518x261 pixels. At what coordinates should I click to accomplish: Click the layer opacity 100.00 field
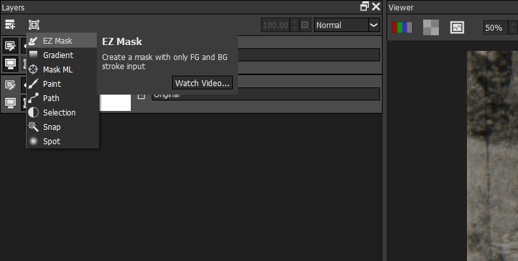point(275,25)
